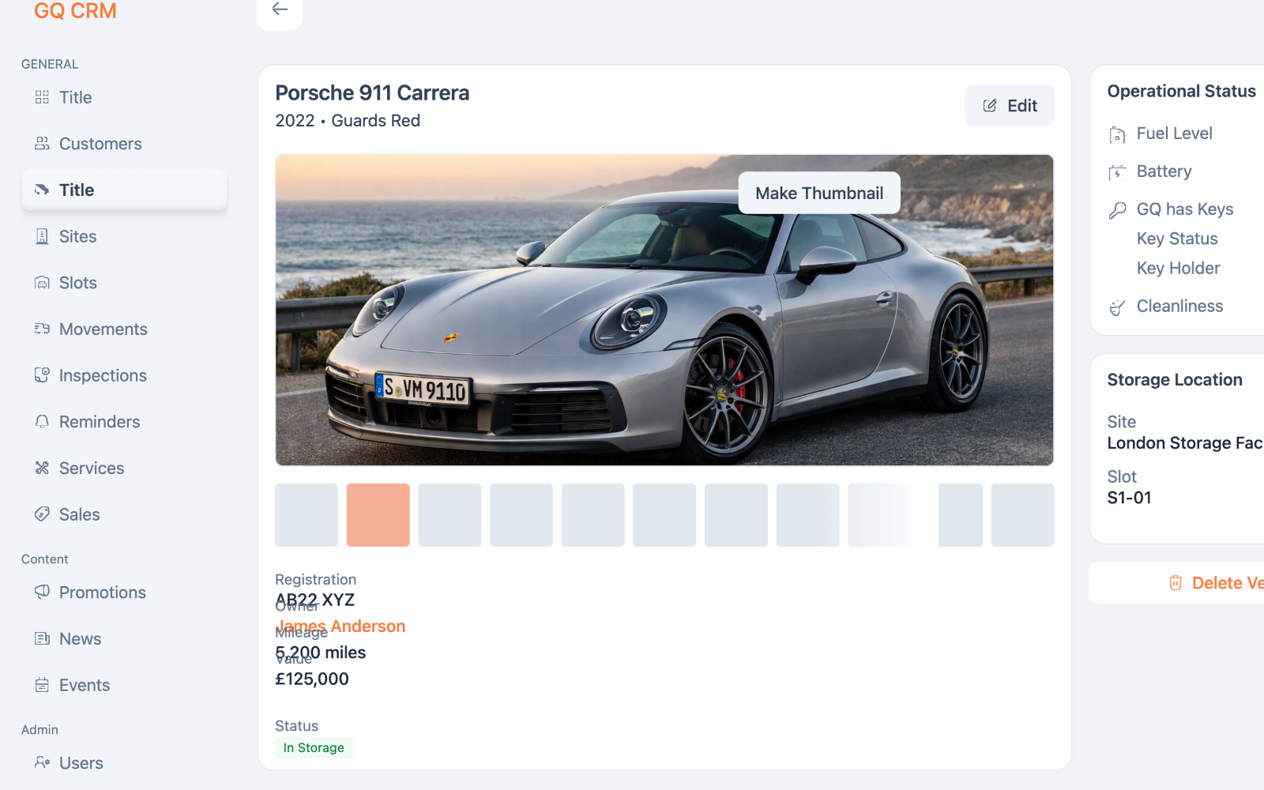Click the London Storage Facility site name
The height and width of the screenshot is (790, 1264).
point(1185,443)
